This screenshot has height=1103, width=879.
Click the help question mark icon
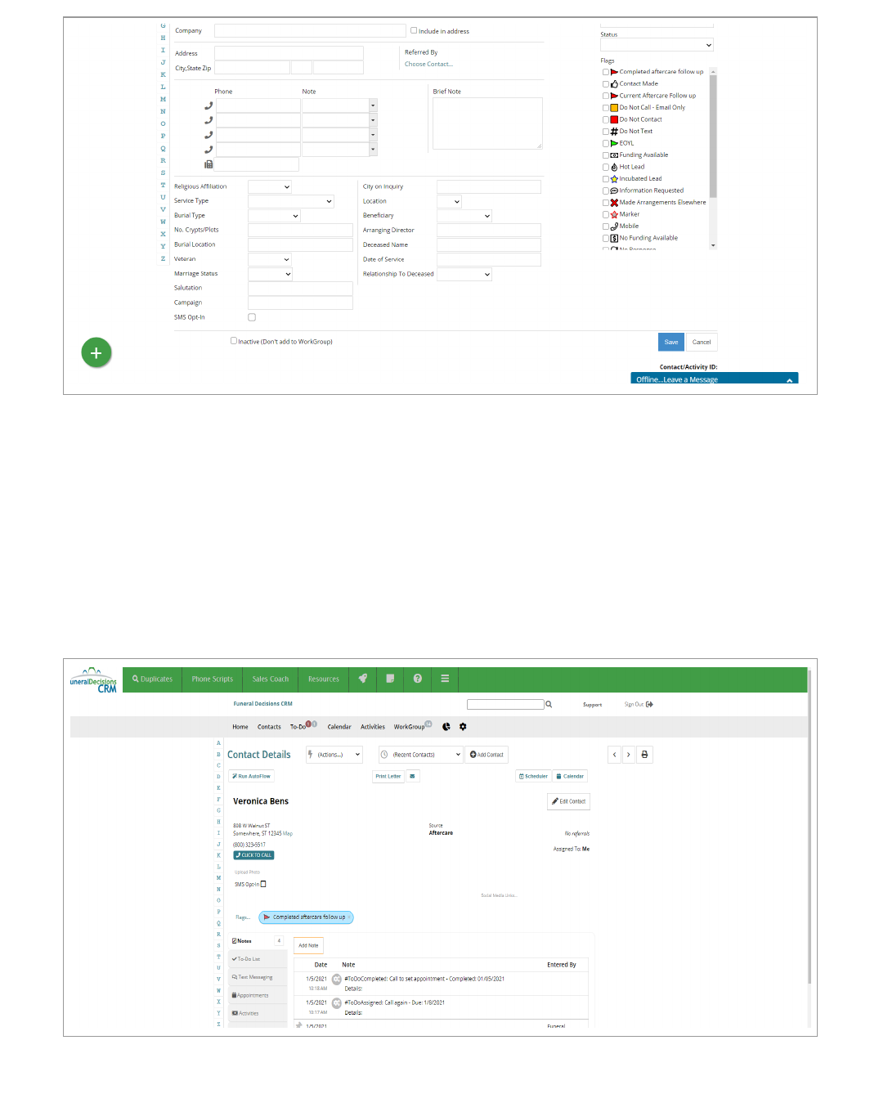pos(417,679)
